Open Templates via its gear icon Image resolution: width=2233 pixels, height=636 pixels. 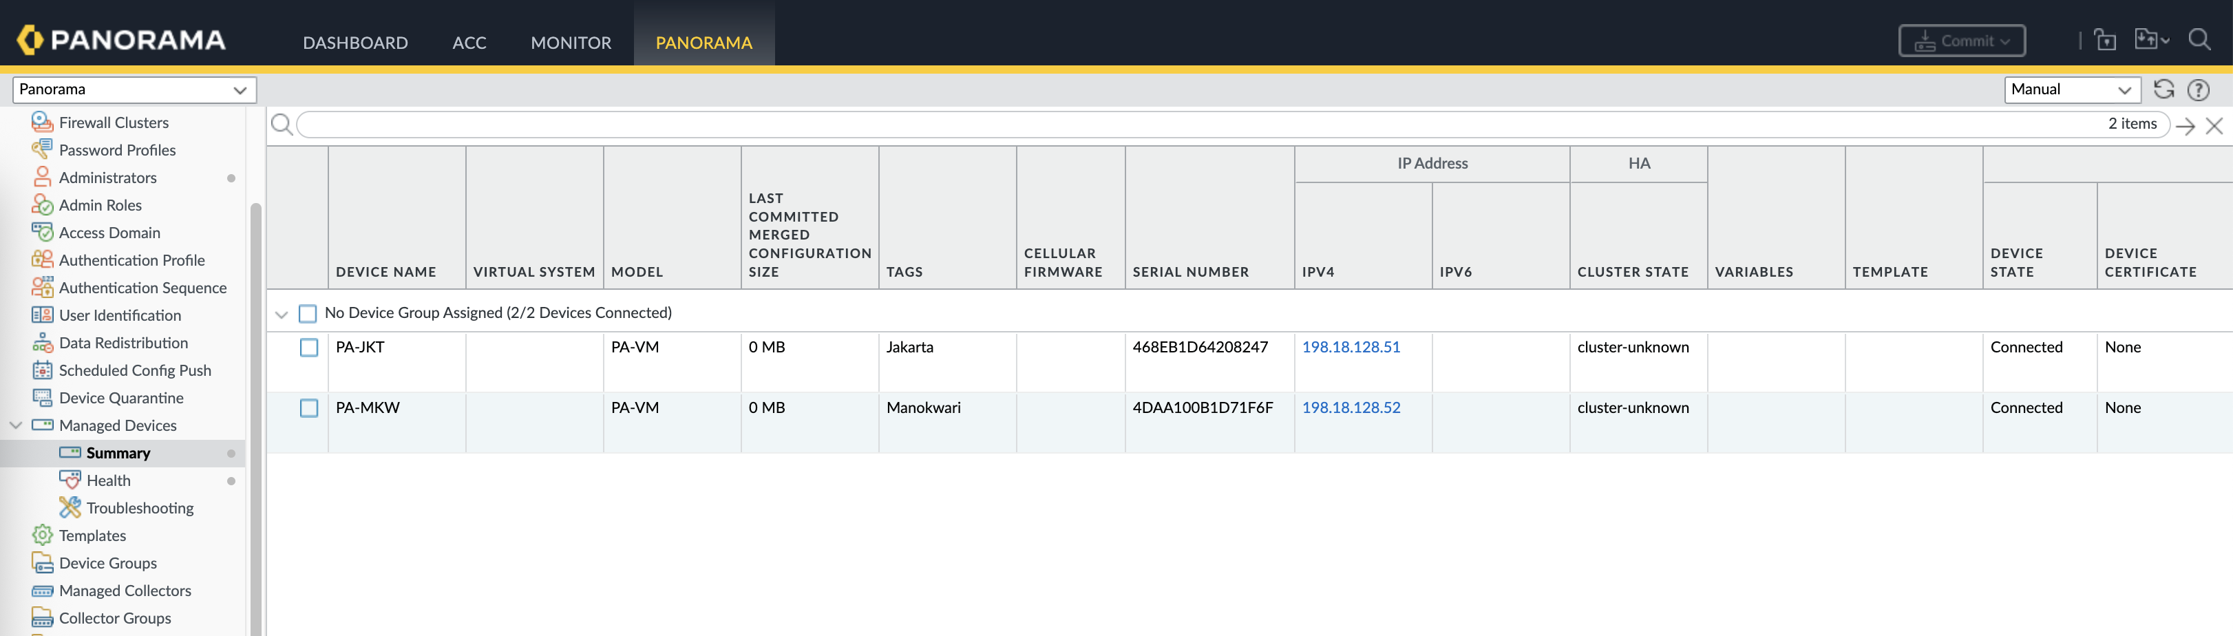pyautogui.click(x=41, y=536)
